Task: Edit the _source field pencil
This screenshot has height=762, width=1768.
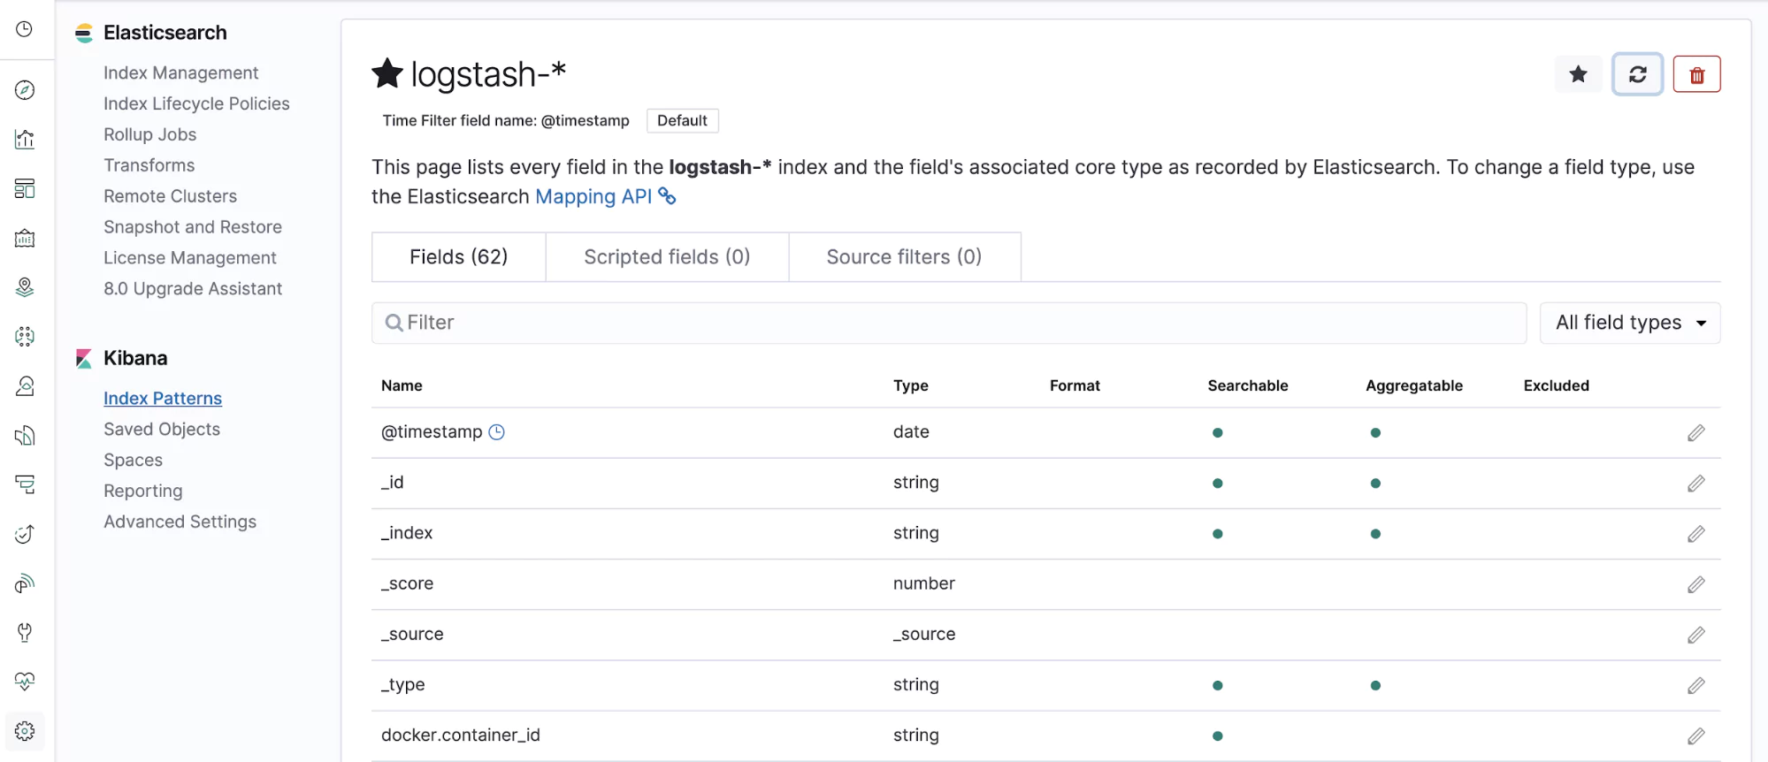Action: coord(1695,635)
